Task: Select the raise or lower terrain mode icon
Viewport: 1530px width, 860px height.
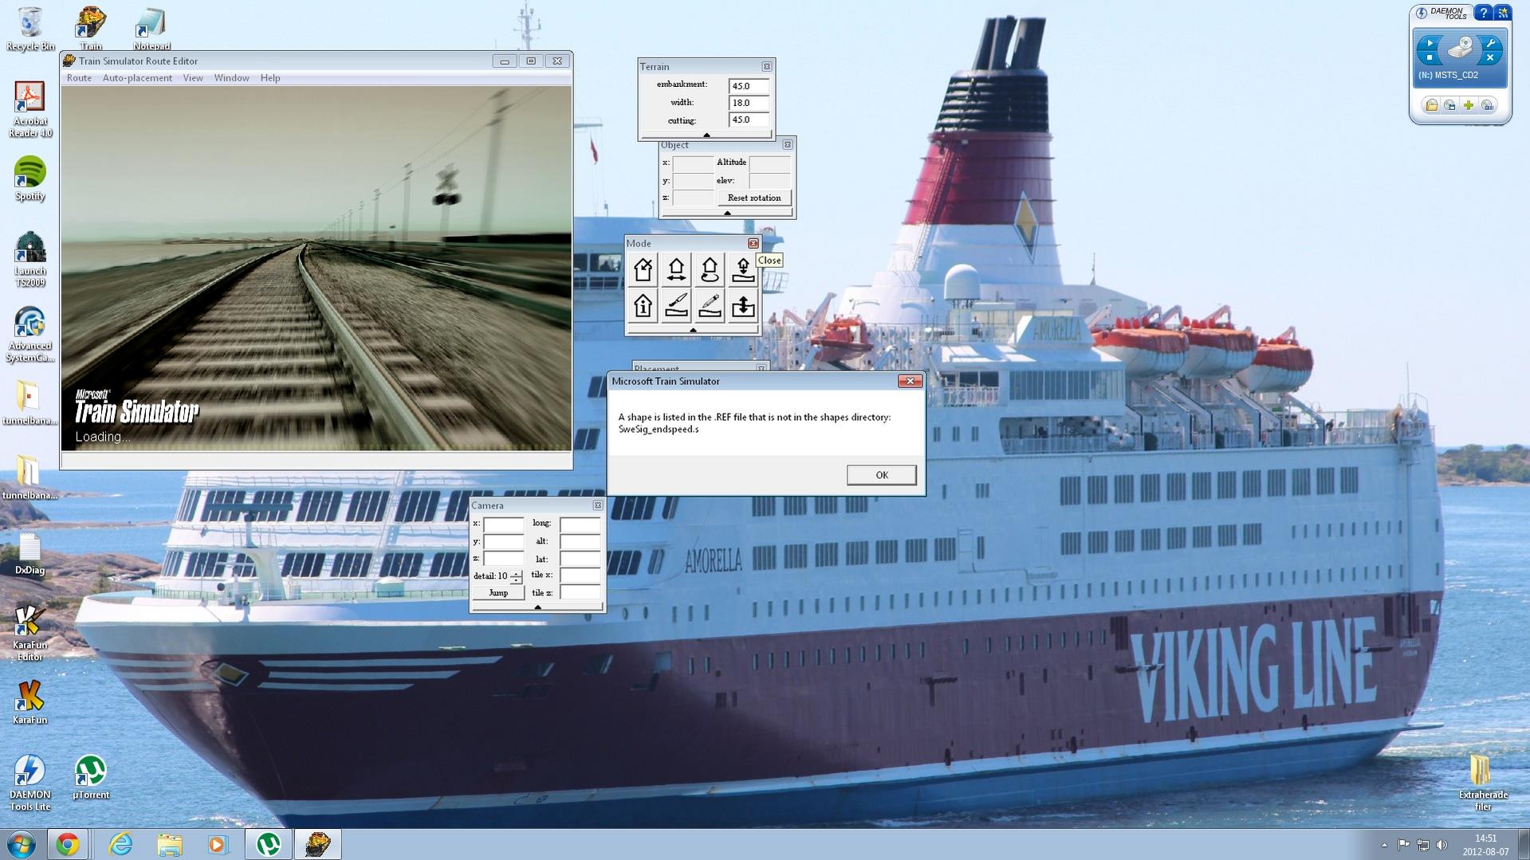Action: point(743,306)
